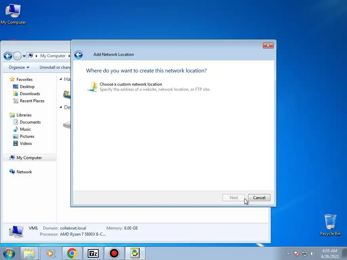Collapse the Hard Disk Drives group
The image size is (347, 260).
pos(61,79)
